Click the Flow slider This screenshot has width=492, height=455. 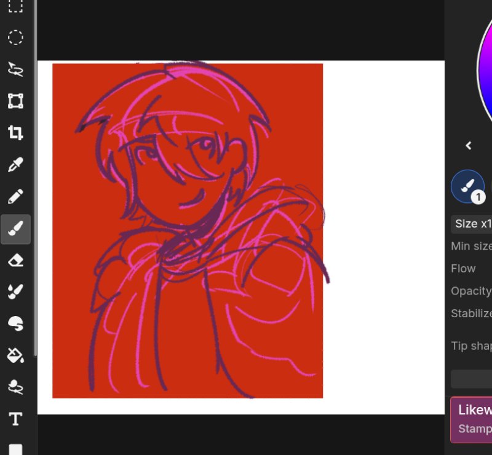tap(471, 269)
